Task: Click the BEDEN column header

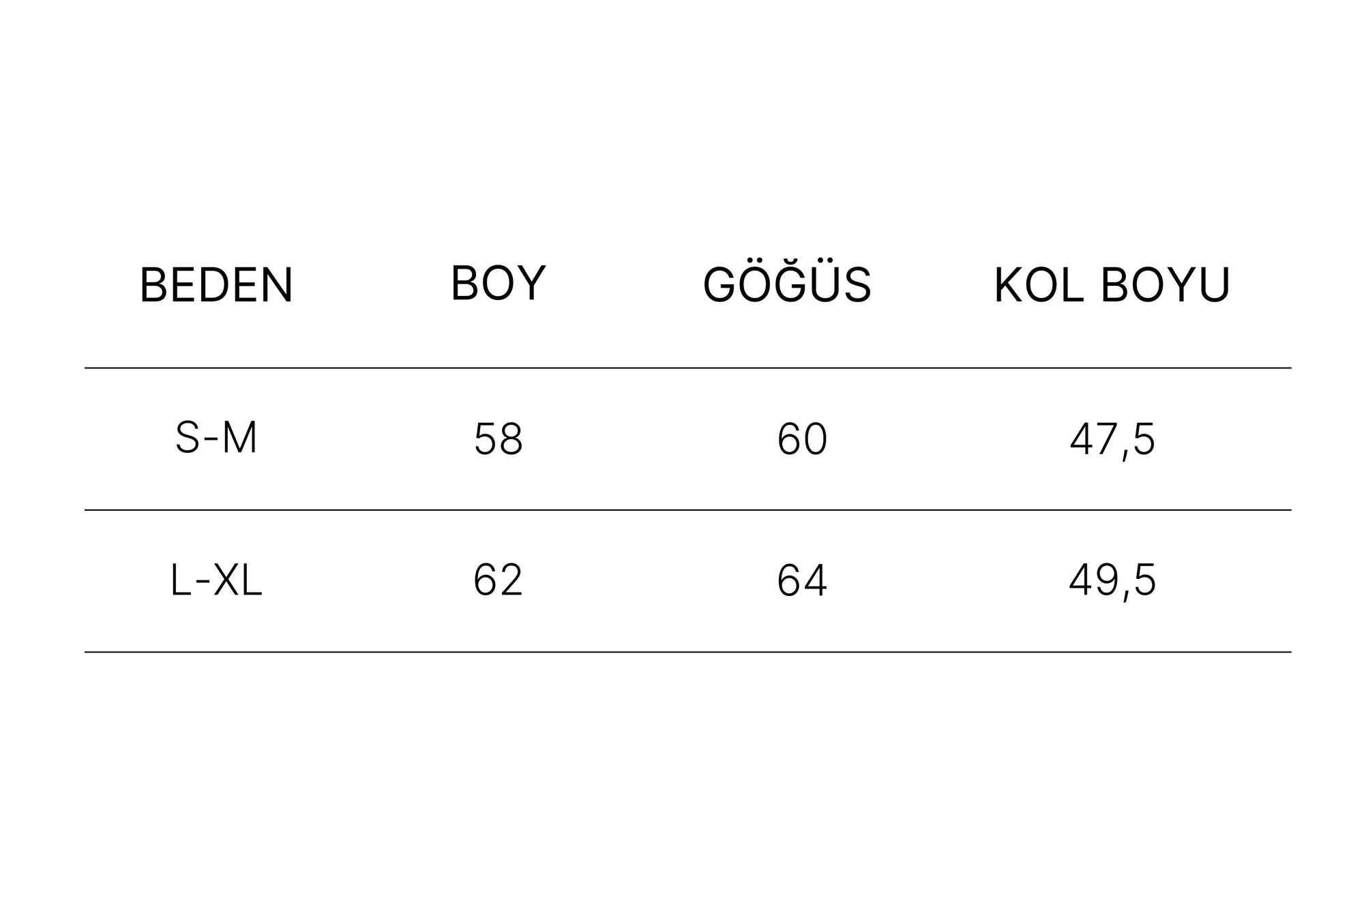Action: click(x=216, y=285)
